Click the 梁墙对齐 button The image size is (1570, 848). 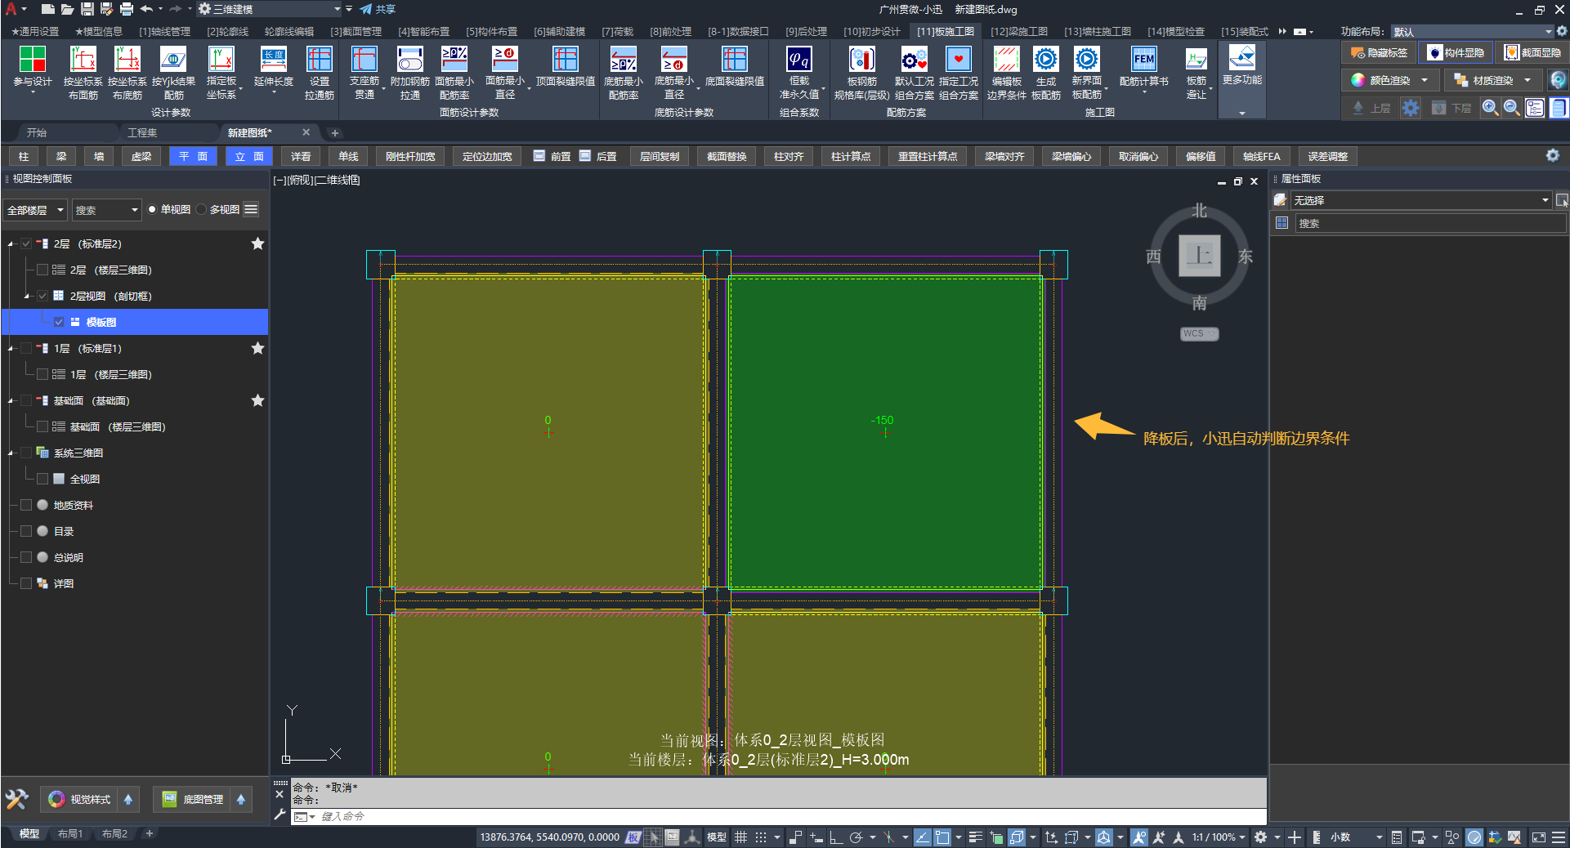pyautogui.click(x=1004, y=156)
